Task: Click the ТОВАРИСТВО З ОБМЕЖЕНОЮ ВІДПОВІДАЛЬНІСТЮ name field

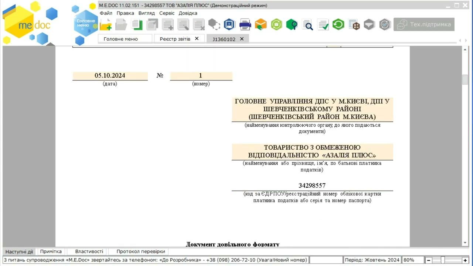Action: [x=312, y=151]
